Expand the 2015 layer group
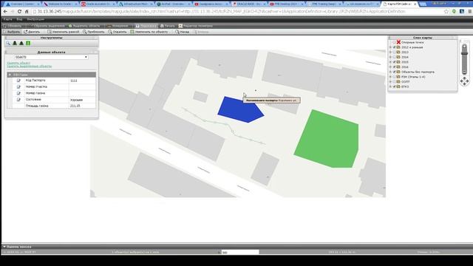This screenshot has width=473, height=266. (x=391, y=62)
